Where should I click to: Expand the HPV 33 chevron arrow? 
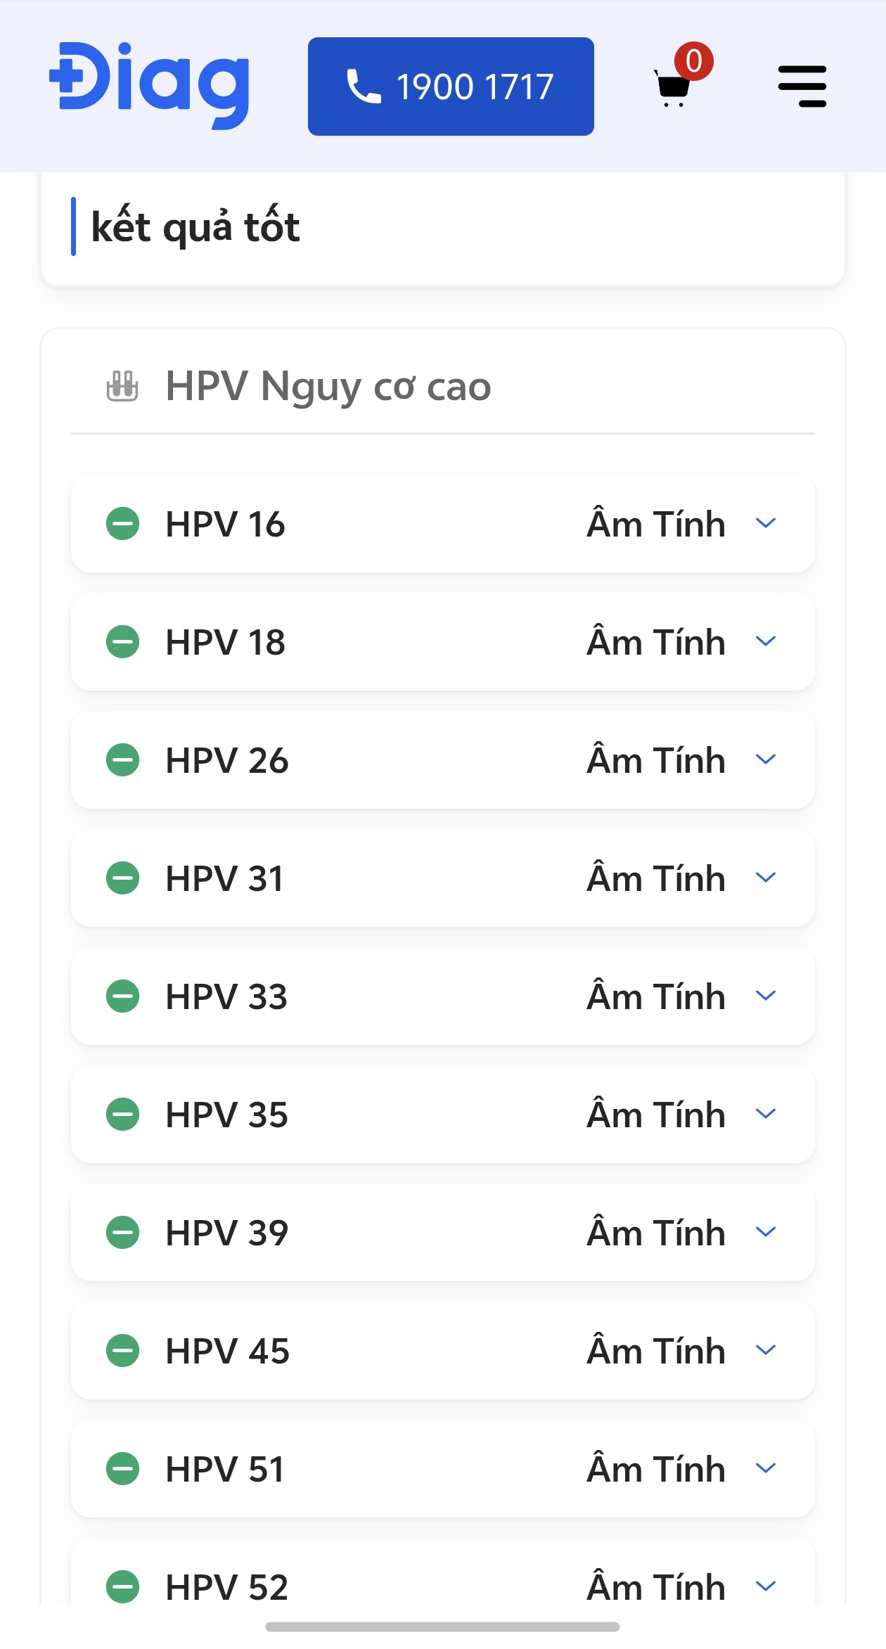765,996
